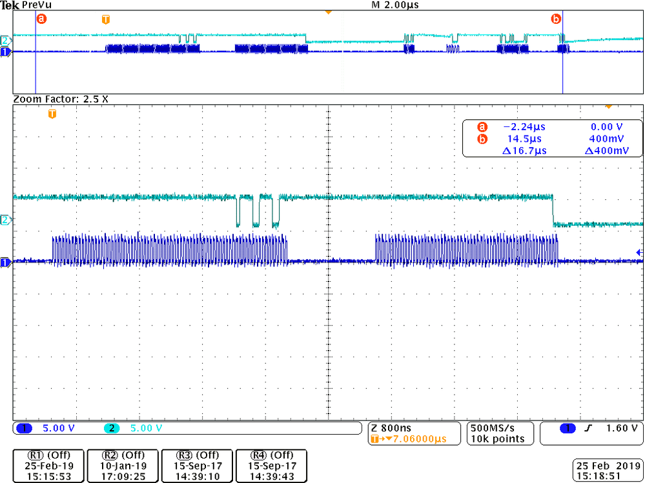Open trigger readout showing 1.60 V
Image resolution: width=645 pixels, height=483 pixels.
click(591, 433)
